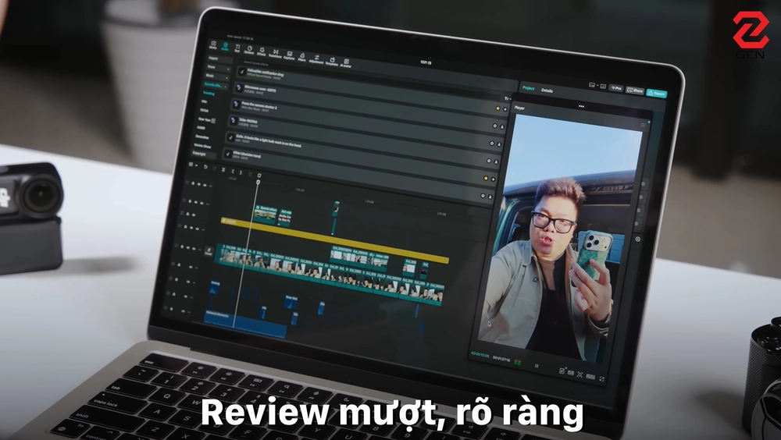Open the Filters tab
This screenshot has height=440, width=781.
pos(301,58)
